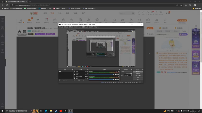The image size is (202, 113).
Task: Remove the selected source with the minus icon
Action: tap(77, 80)
